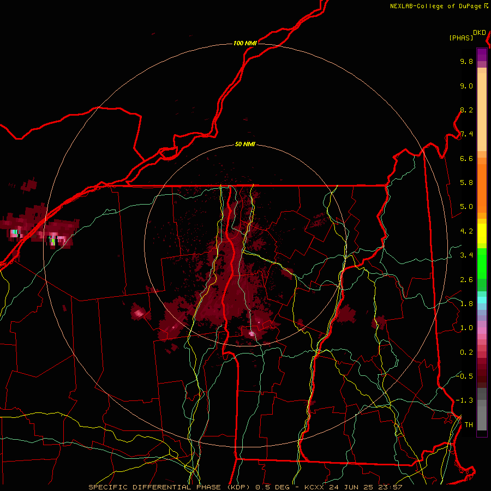The image size is (491, 491).
Task: Click the 50 NMI range ring label
Action: [245, 145]
